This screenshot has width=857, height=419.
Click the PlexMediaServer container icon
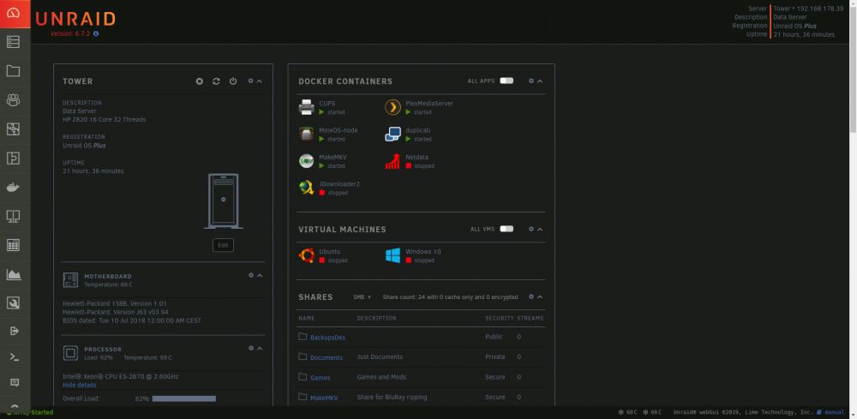(x=393, y=107)
